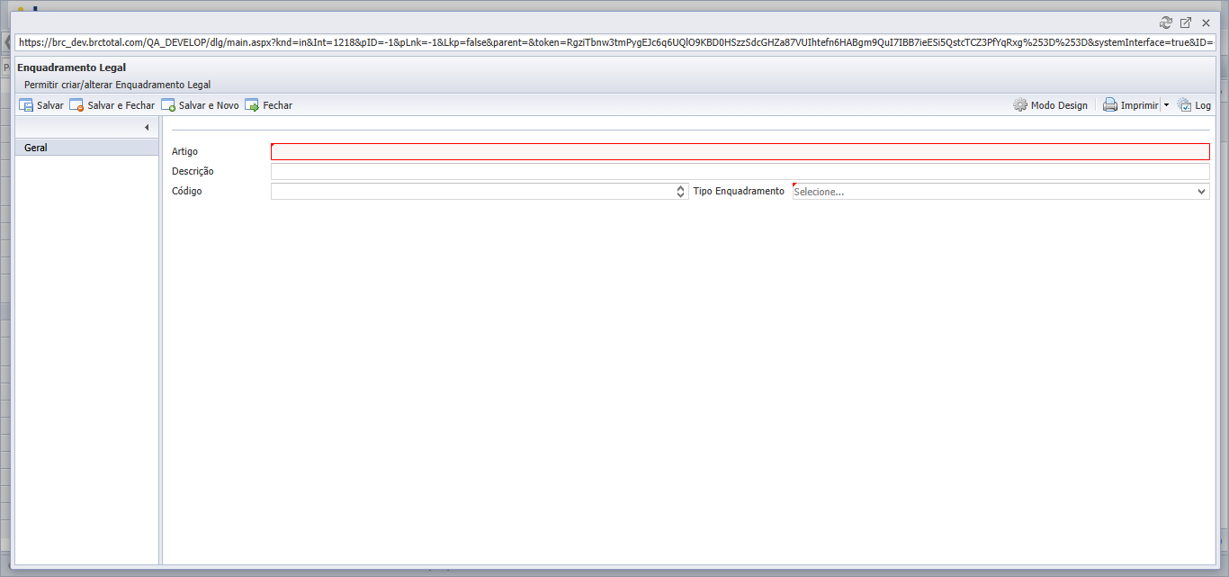
Task: Reload the dialog using the refresh icon
Action: pos(1166,23)
